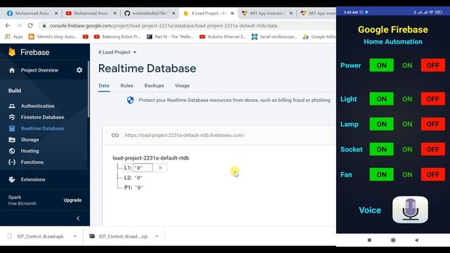Click the database URL text
This screenshot has width=450, height=253.
185,135
